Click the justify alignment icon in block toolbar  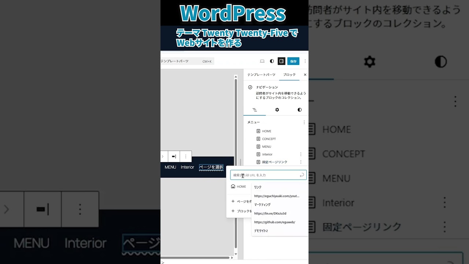[x=174, y=157]
